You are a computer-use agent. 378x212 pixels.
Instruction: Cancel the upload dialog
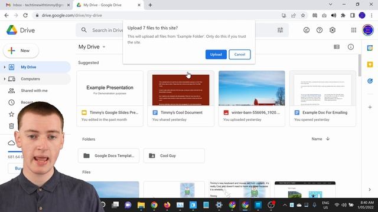(x=240, y=54)
